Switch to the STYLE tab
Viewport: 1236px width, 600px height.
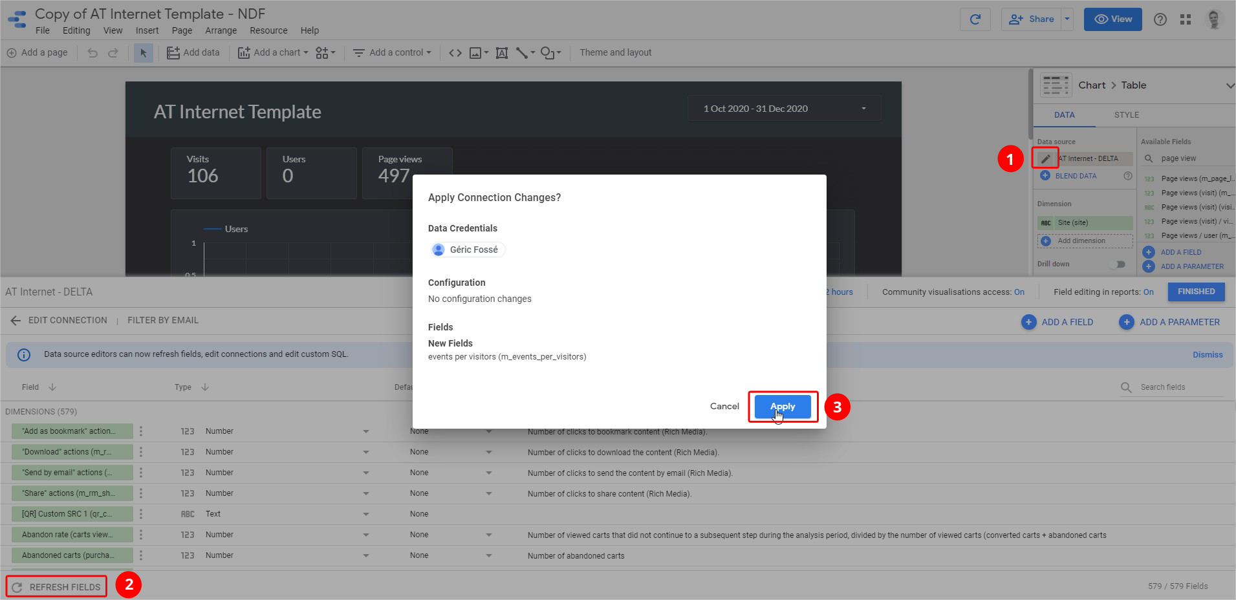point(1127,114)
